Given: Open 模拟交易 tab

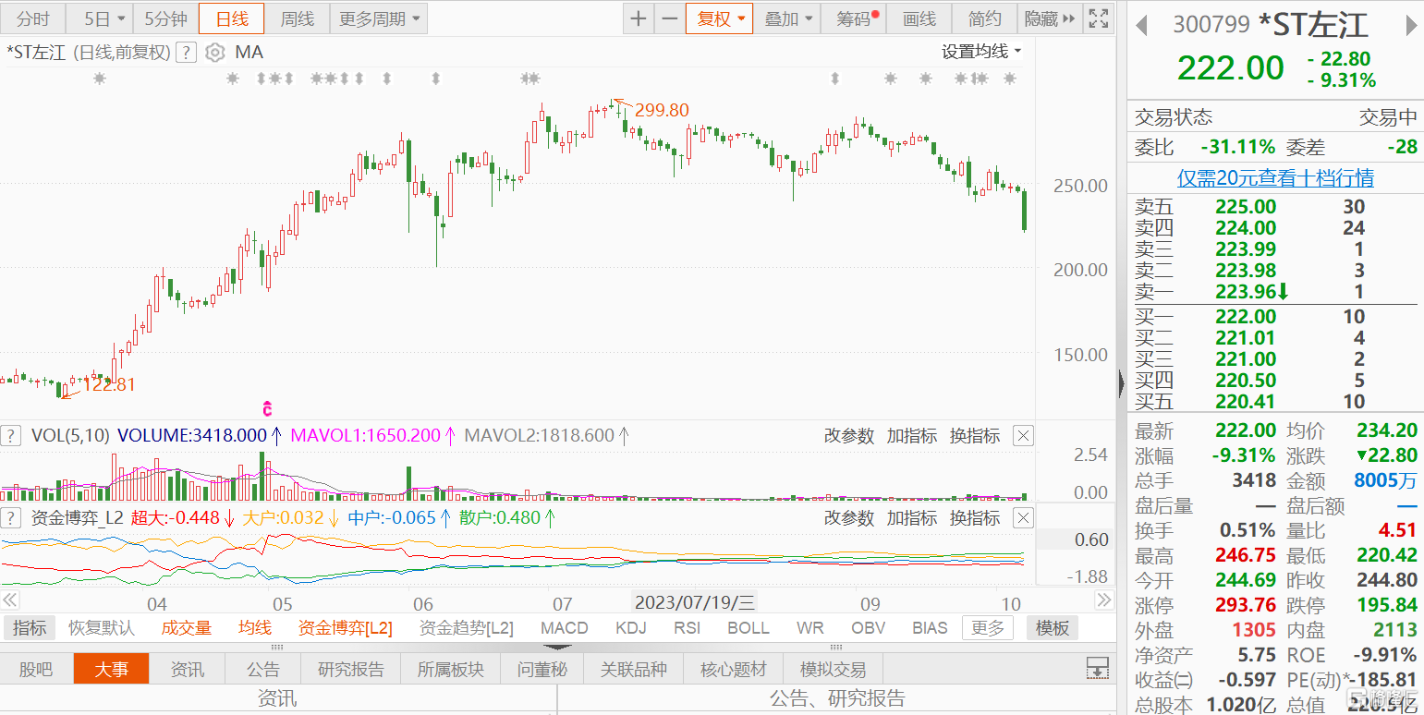Looking at the screenshot, I should point(833,669).
